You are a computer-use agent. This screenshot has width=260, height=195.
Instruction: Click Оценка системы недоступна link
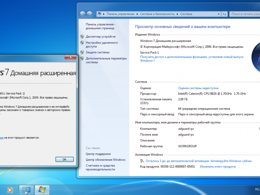[198, 88]
